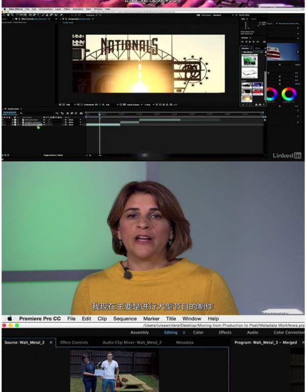The height and width of the screenshot is (392, 306).
Task: Open the Audio Clip Mixer: Walt_Metal_2 tab
Action: pos(132,342)
